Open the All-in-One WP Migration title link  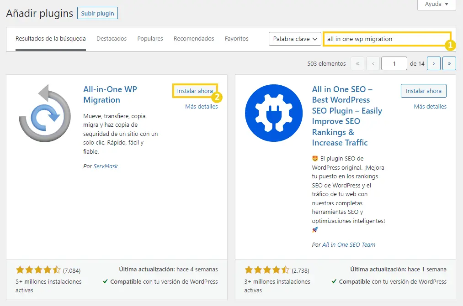click(110, 94)
